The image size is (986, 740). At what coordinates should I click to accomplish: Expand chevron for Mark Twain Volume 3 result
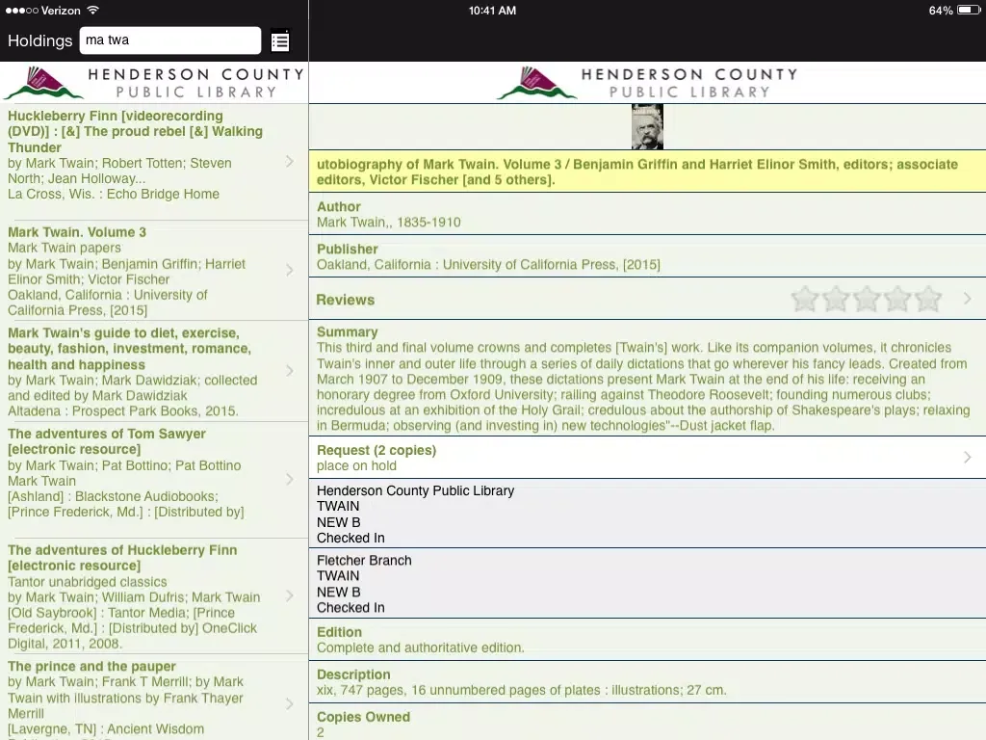coord(290,271)
